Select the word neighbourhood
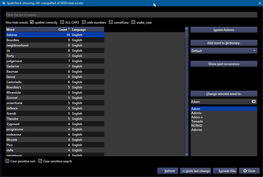The width and height of the screenshot is (263, 177). click(55, 45)
